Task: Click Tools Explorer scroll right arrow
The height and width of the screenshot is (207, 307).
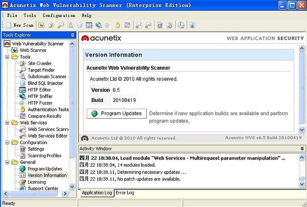Action: point(65,194)
